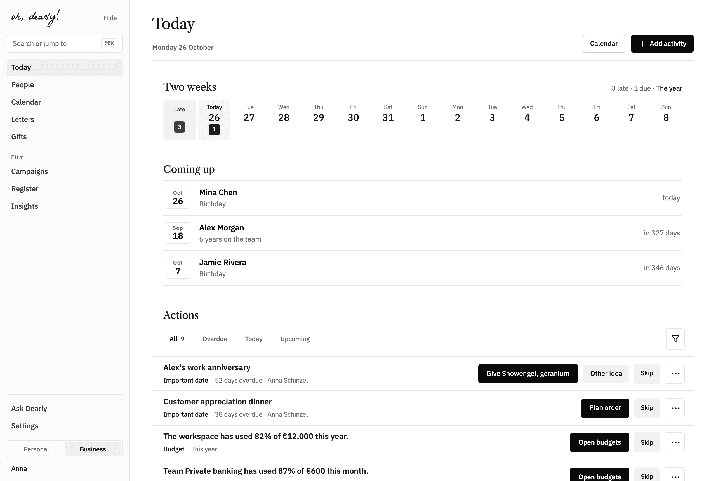Open Insights under Firm
This screenshot has width=716, height=481.
64,206
